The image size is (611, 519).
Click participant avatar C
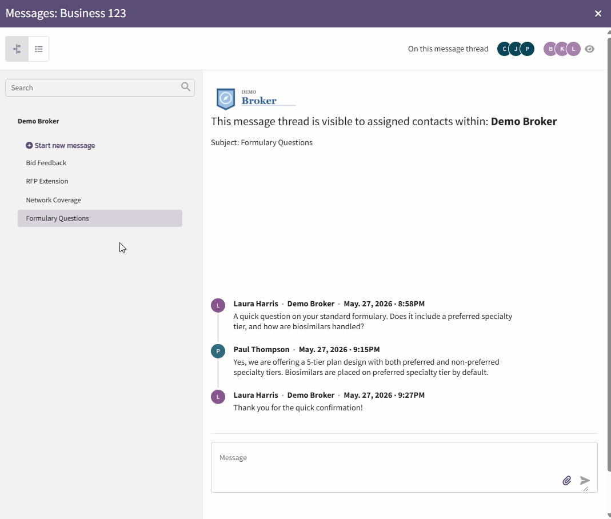coord(504,49)
